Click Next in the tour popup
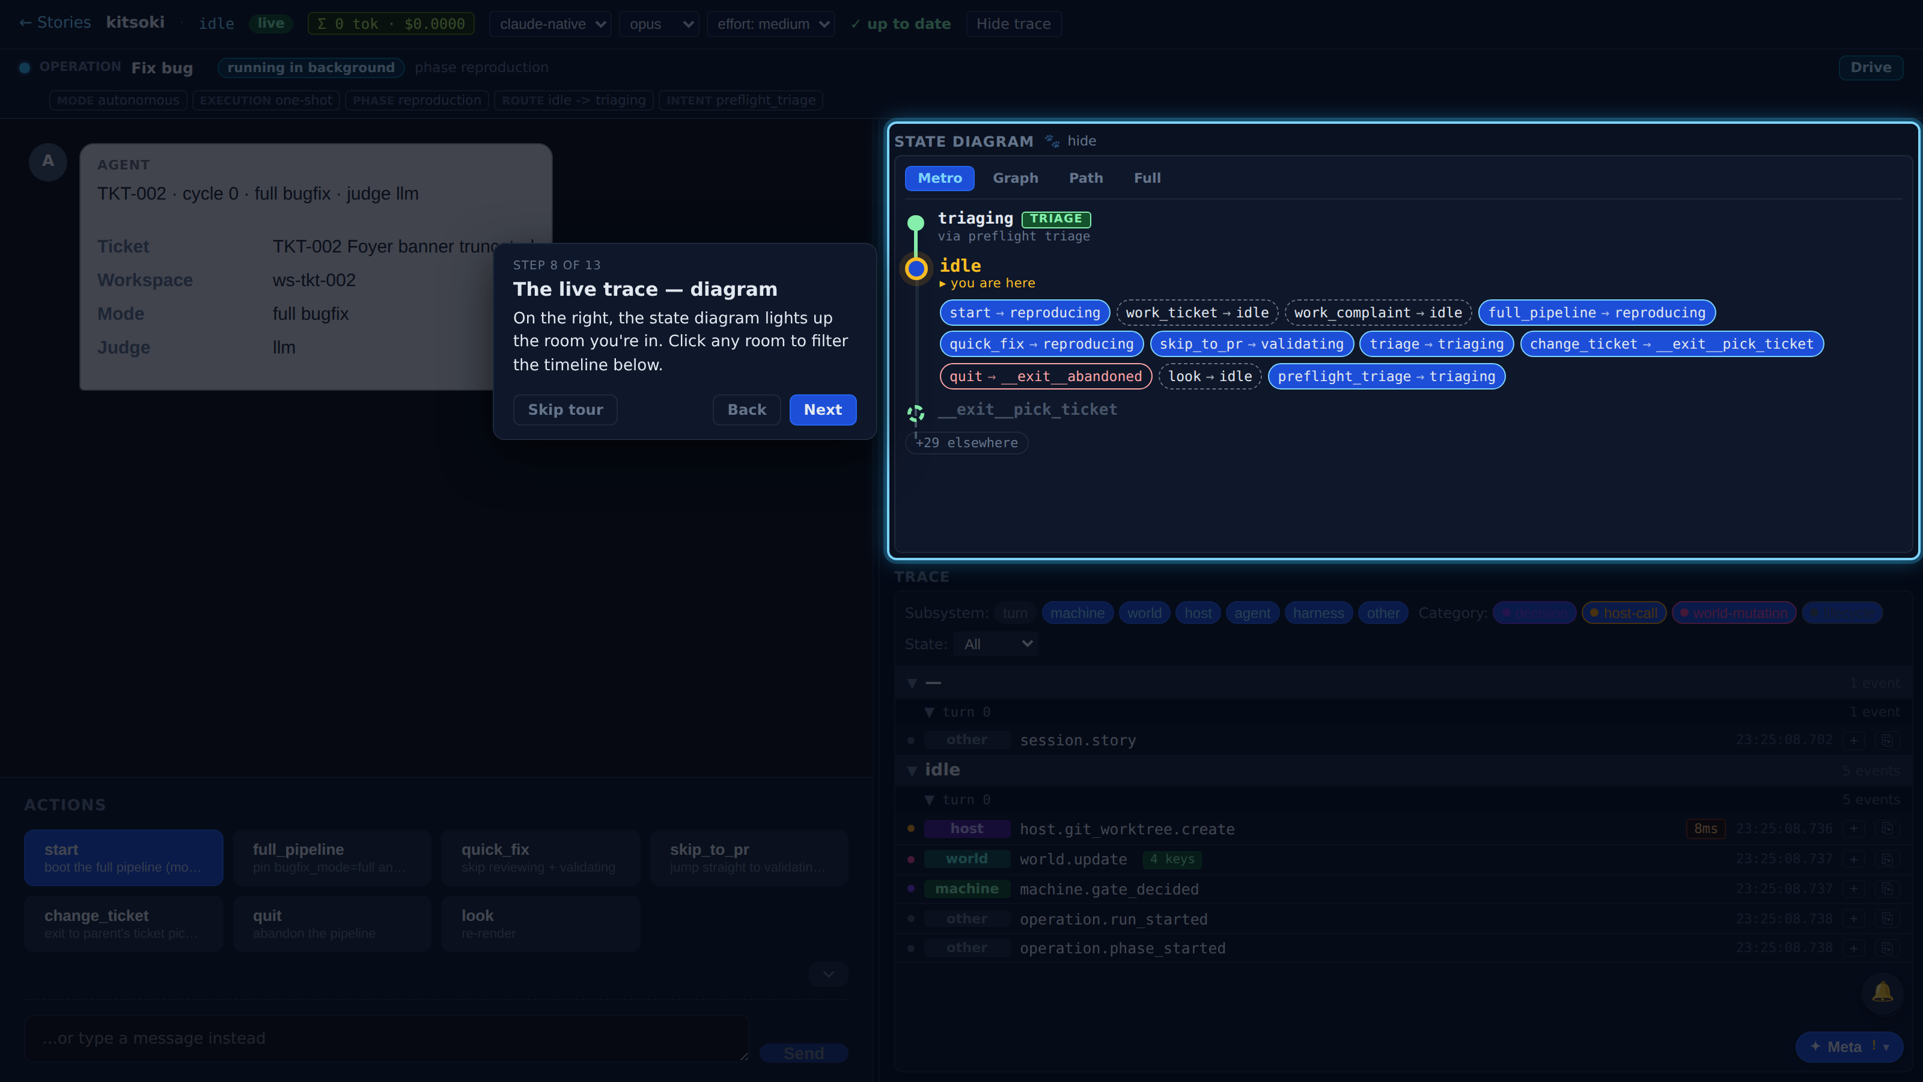 click(x=823, y=409)
